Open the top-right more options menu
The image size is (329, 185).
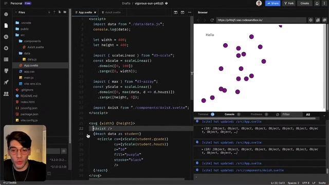click(x=324, y=4)
